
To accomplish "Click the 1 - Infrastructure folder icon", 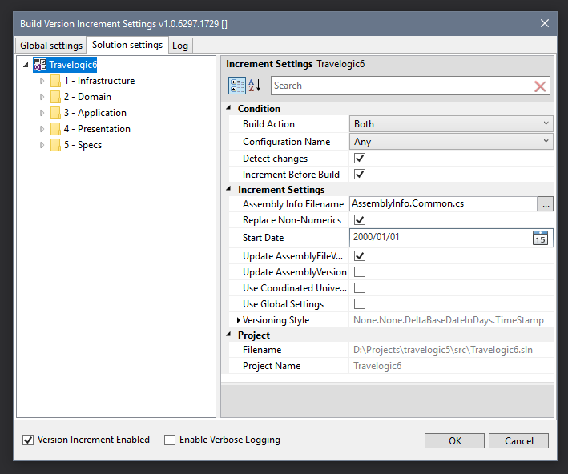I will click(55, 81).
